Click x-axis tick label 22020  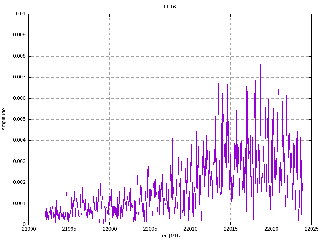[271, 229]
